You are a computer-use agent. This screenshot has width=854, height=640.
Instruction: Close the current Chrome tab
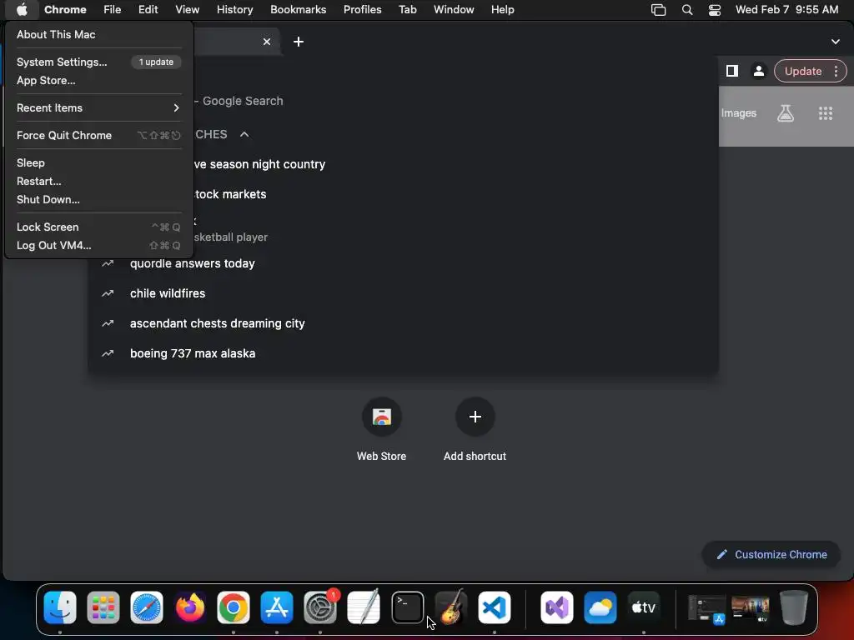pos(267,42)
